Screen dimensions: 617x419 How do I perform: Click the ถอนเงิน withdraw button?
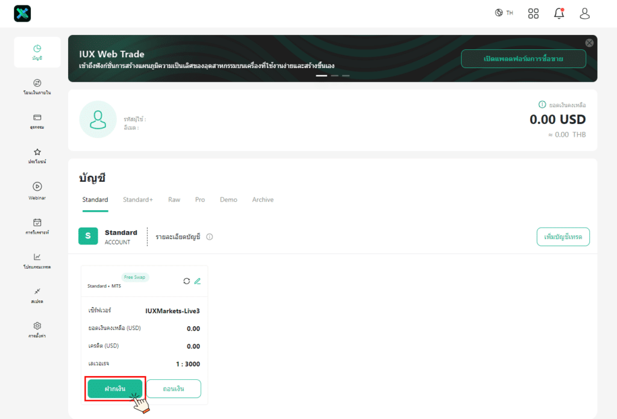point(174,388)
